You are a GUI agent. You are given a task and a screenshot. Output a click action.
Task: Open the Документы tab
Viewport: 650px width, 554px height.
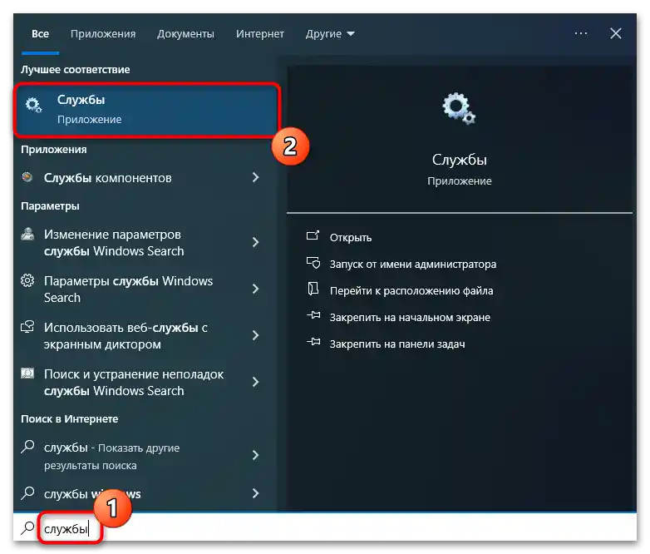pos(185,33)
